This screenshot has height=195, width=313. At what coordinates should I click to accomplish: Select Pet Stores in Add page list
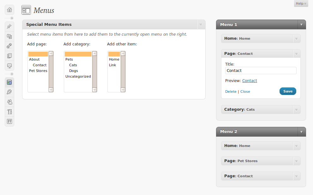(x=38, y=71)
